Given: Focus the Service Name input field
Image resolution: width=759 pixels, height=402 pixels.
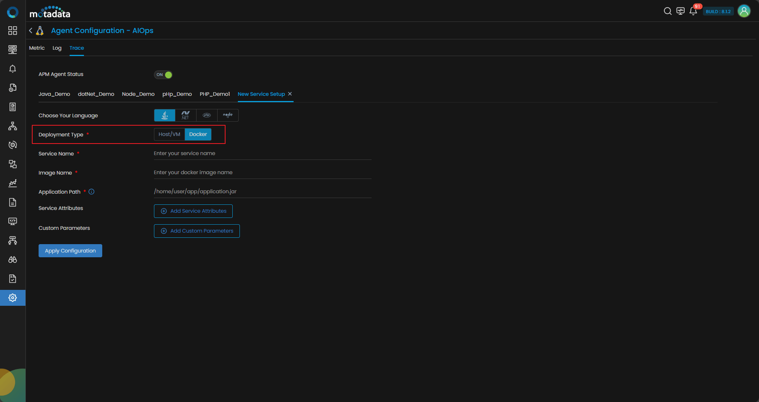Looking at the screenshot, I should pos(263,153).
